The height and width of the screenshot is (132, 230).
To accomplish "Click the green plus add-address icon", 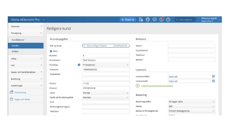I will coord(138,86).
